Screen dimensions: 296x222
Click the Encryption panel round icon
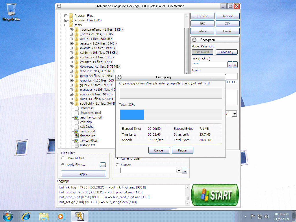[195, 40]
